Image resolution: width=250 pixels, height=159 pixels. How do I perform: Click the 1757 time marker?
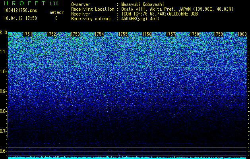171,34
